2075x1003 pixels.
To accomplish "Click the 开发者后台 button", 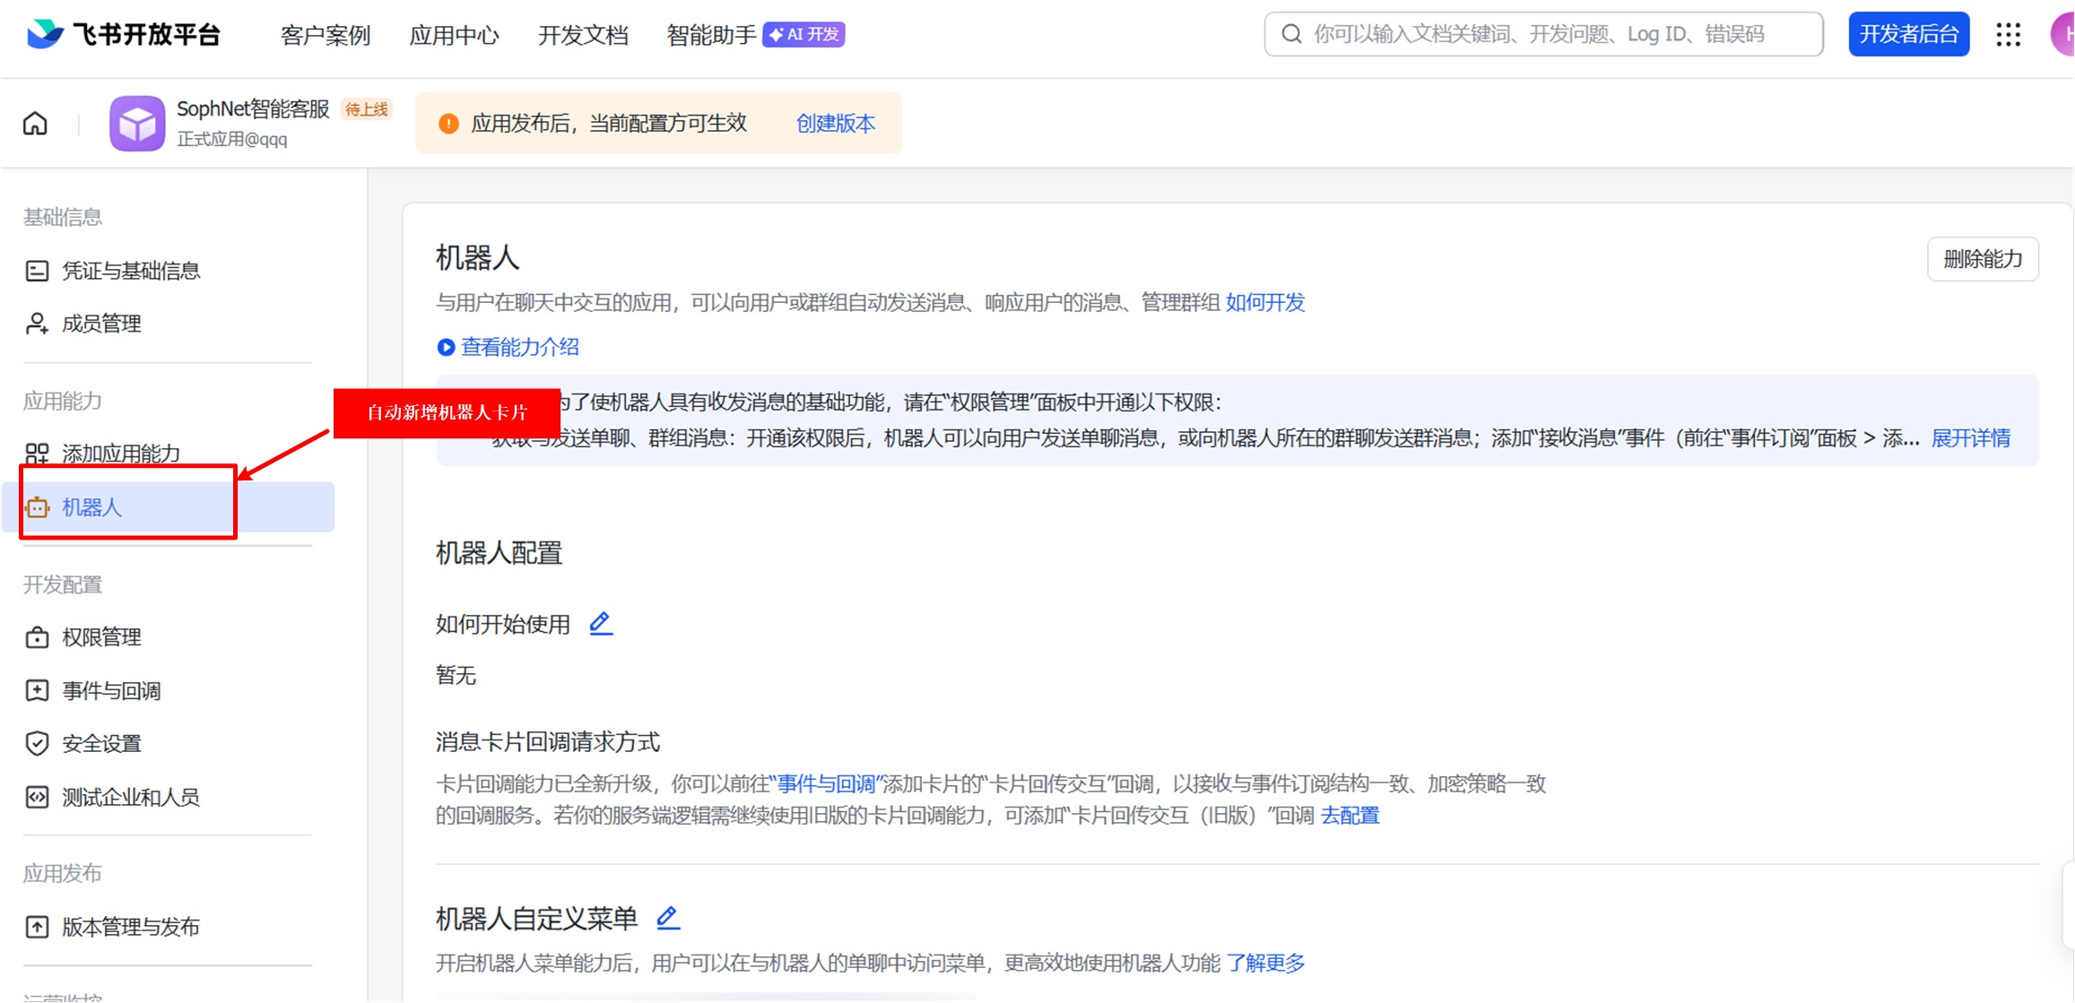I will [x=1908, y=34].
